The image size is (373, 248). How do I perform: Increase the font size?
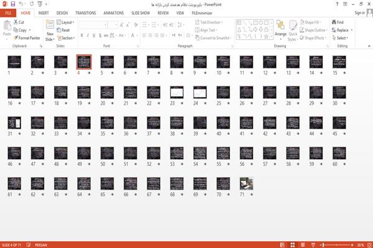tap(122, 24)
